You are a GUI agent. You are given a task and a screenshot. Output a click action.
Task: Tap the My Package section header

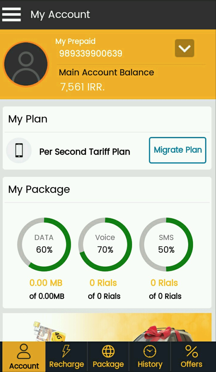[39, 190]
